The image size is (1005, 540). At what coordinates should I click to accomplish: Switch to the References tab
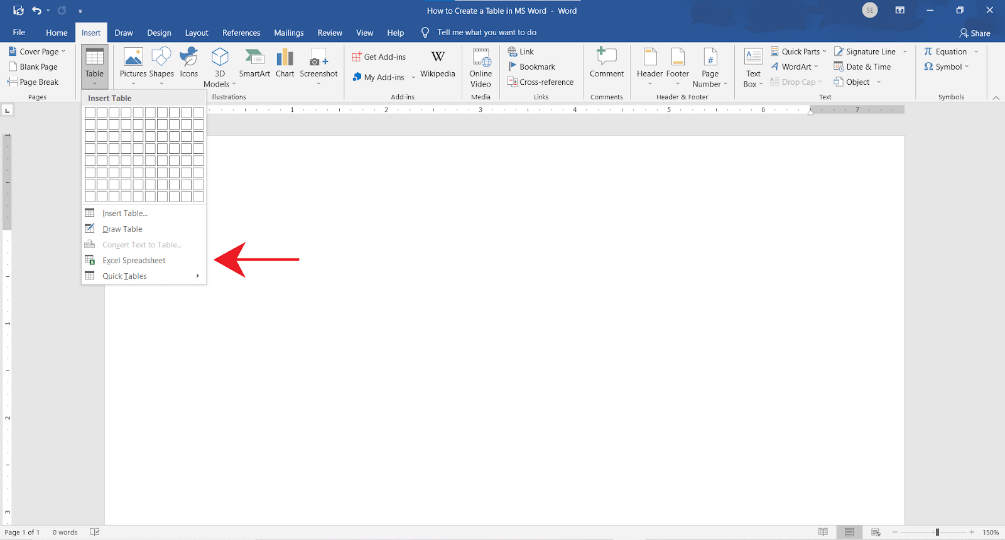point(241,33)
